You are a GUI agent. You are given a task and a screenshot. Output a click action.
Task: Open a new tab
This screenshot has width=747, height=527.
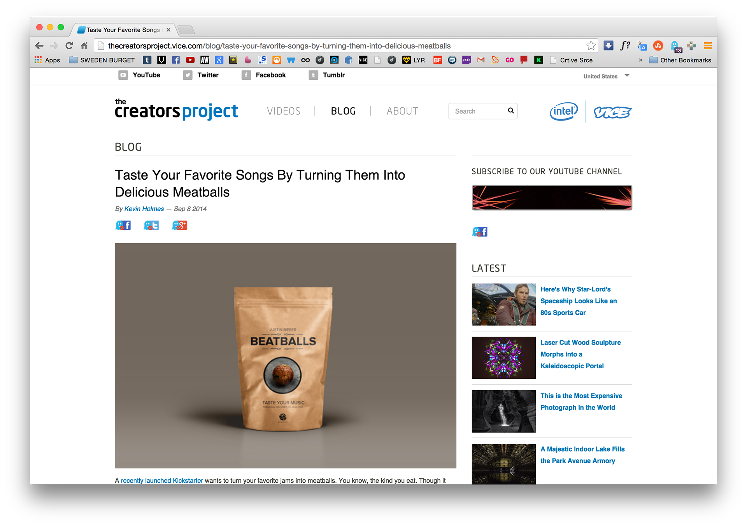tap(187, 30)
